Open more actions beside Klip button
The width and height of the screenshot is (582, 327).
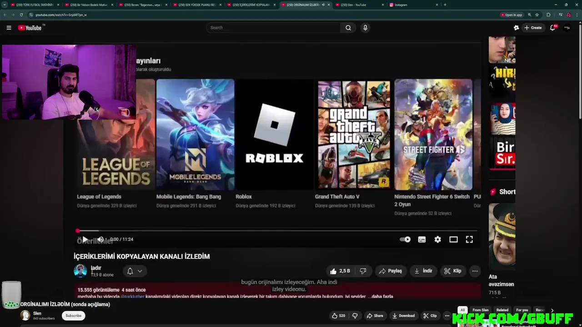point(475,271)
